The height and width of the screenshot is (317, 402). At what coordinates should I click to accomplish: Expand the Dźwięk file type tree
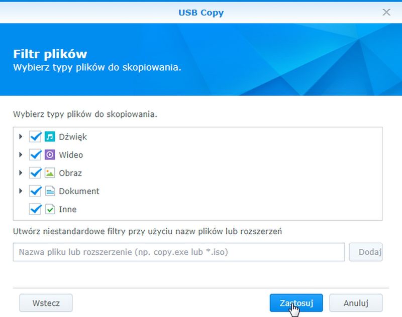pyautogui.click(x=21, y=136)
